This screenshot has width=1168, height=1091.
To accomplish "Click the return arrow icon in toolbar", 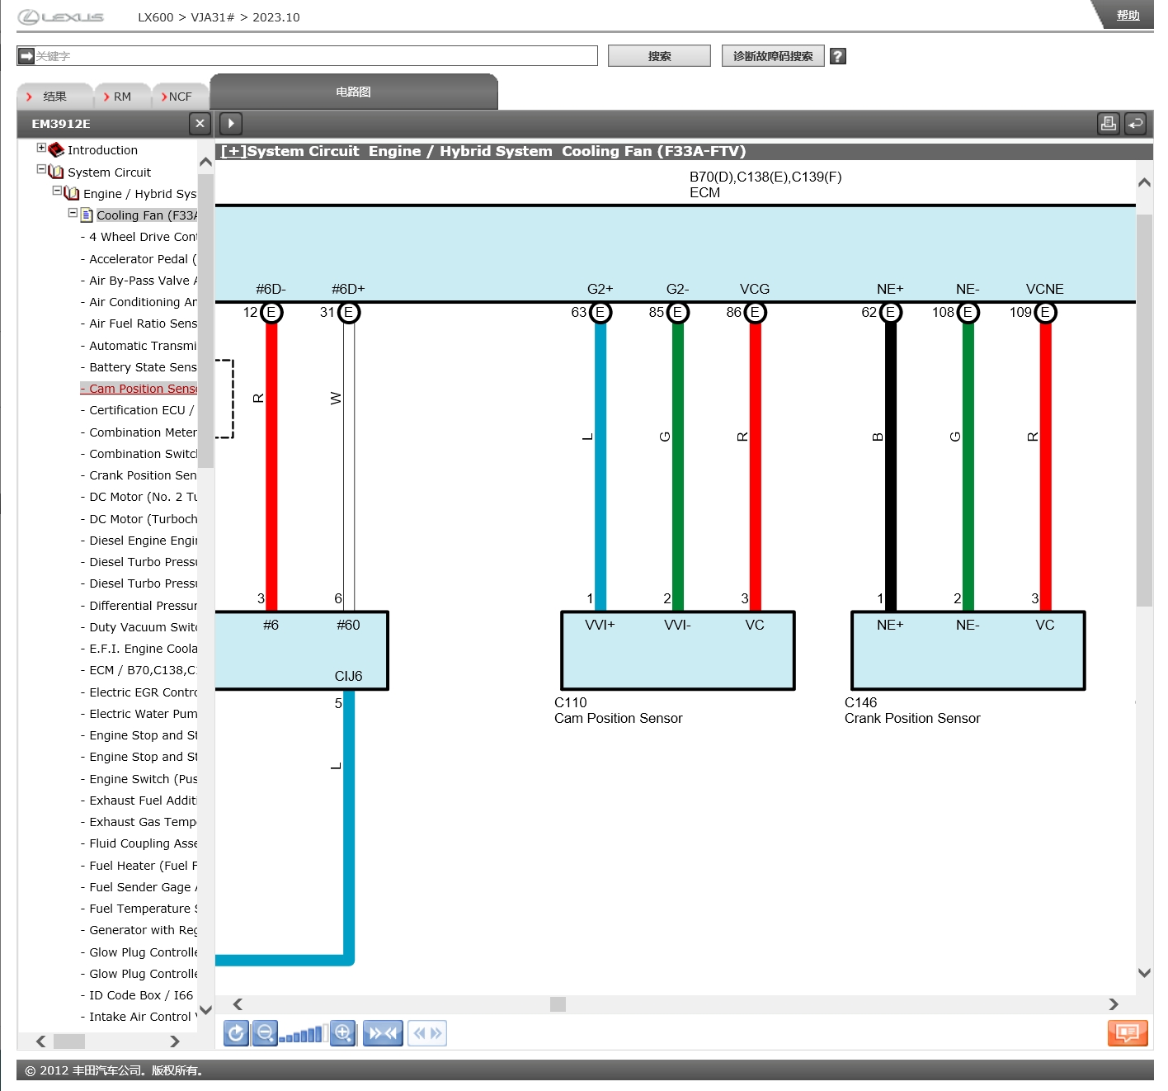I will pos(1136,124).
